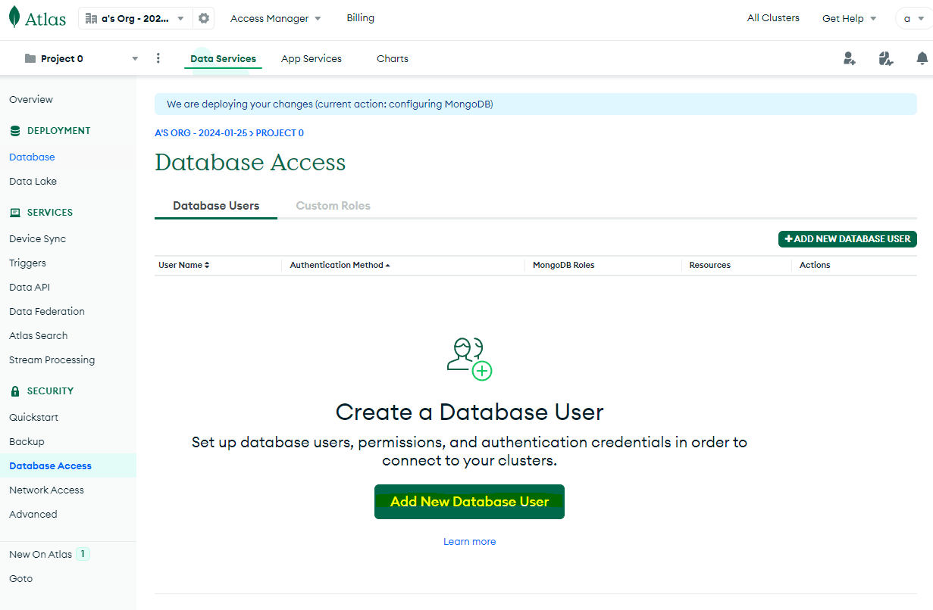Click the Deployment database stack icon
Screen dimensions: 933x610
15,131
